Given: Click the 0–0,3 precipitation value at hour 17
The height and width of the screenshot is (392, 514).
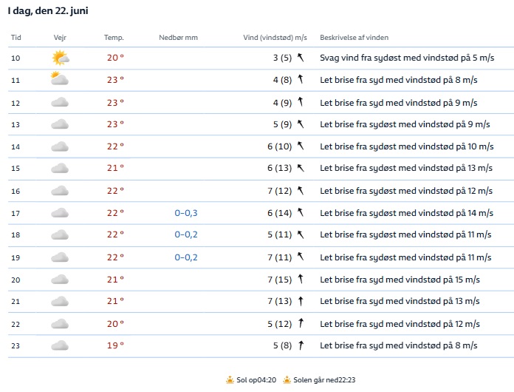Looking at the screenshot, I should coord(186,213).
